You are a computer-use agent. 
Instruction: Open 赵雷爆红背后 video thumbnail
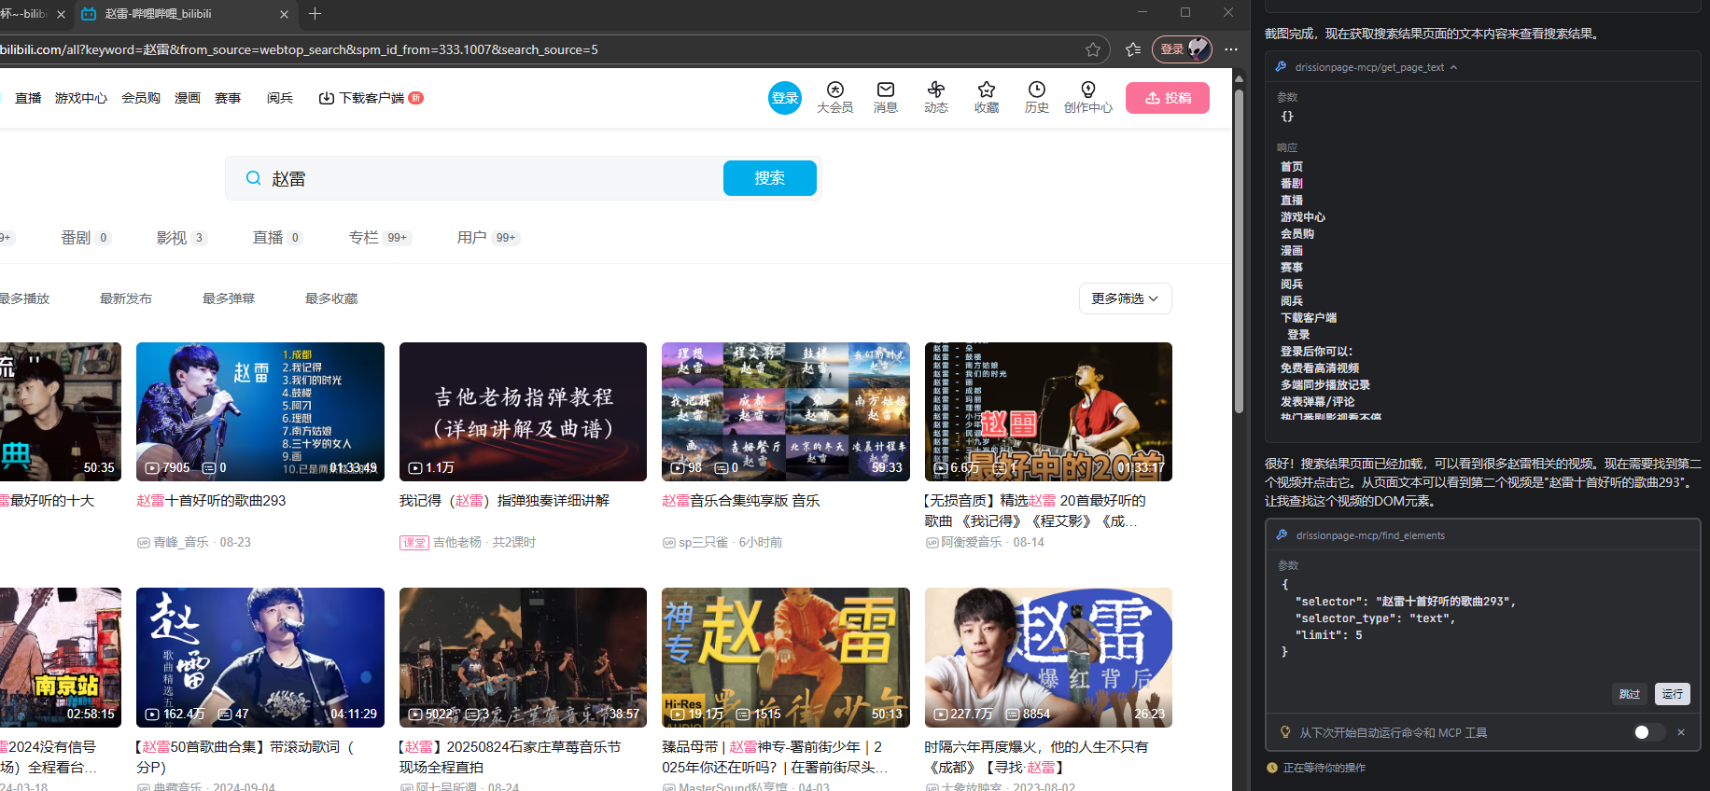[1048, 658]
